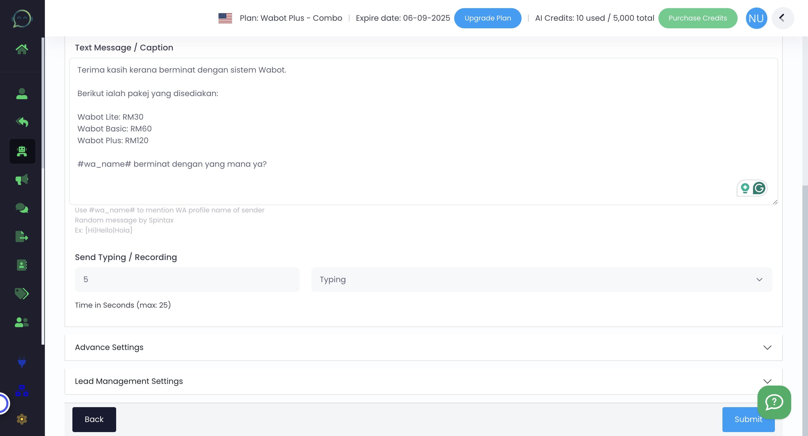The height and width of the screenshot is (436, 808).
Task: Select the Tags label icon in sidebar
Action: click(x=22, y=294)
